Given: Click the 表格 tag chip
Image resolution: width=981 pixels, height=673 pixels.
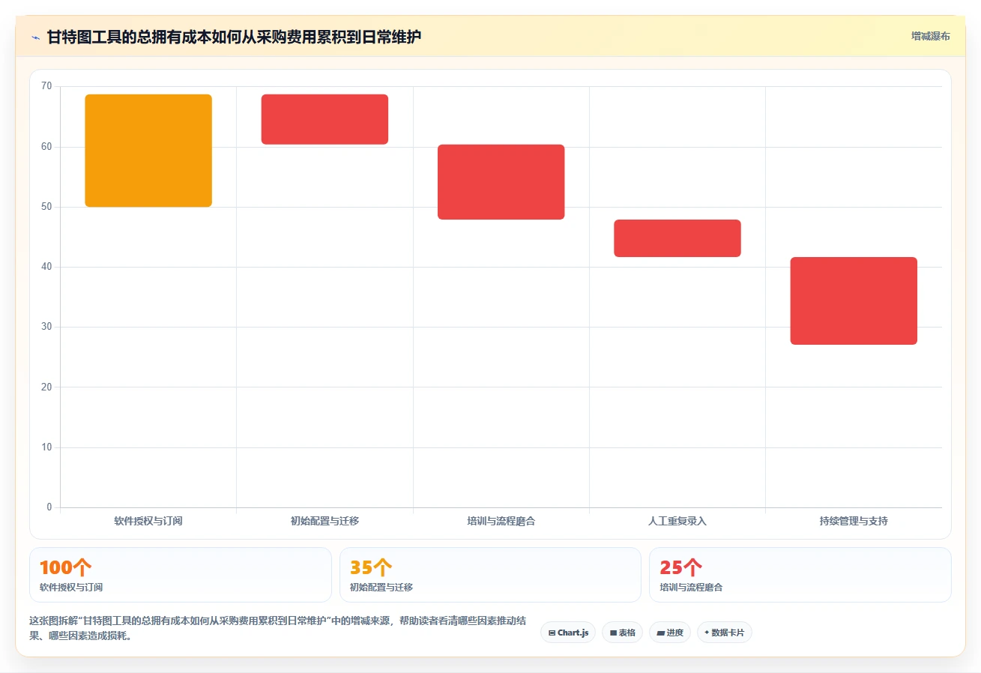Looking at the screenshot, I should pyautogui.click(x=622, y=633).
